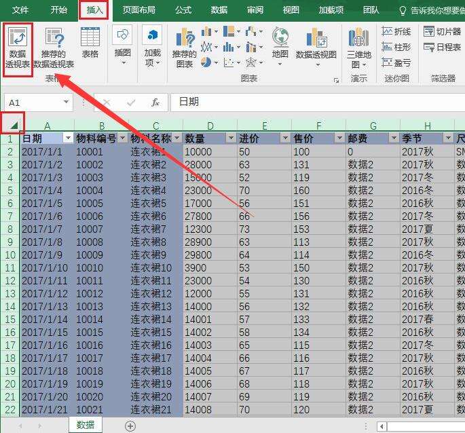This screenshot has width=465, height=433.
Task: Click the cancel X in the formula bar
Action: point(107,102)
